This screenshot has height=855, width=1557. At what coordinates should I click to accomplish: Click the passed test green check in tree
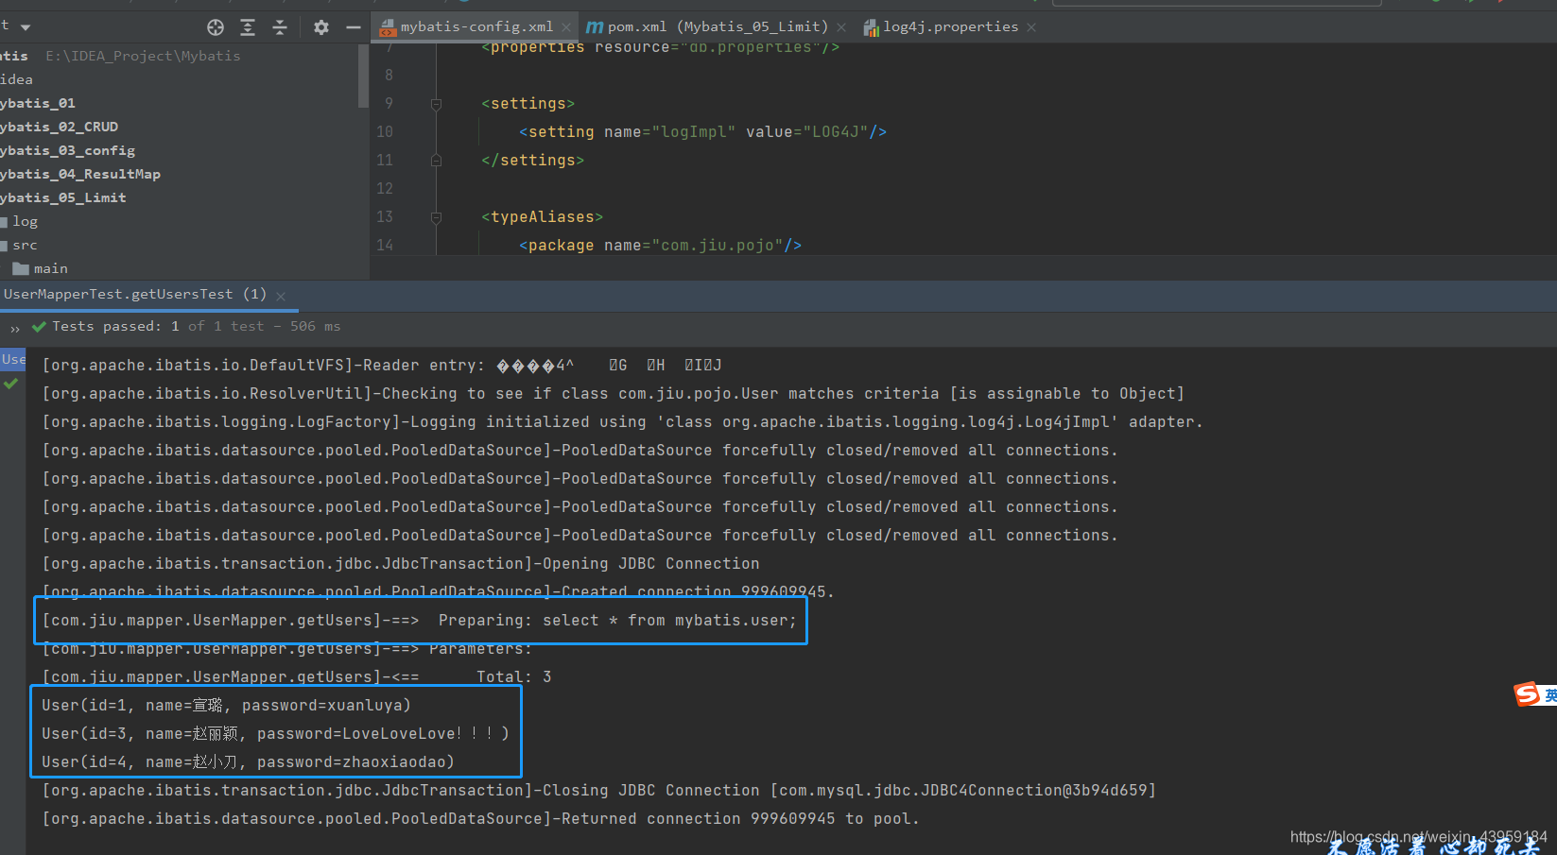coord(11,384)
